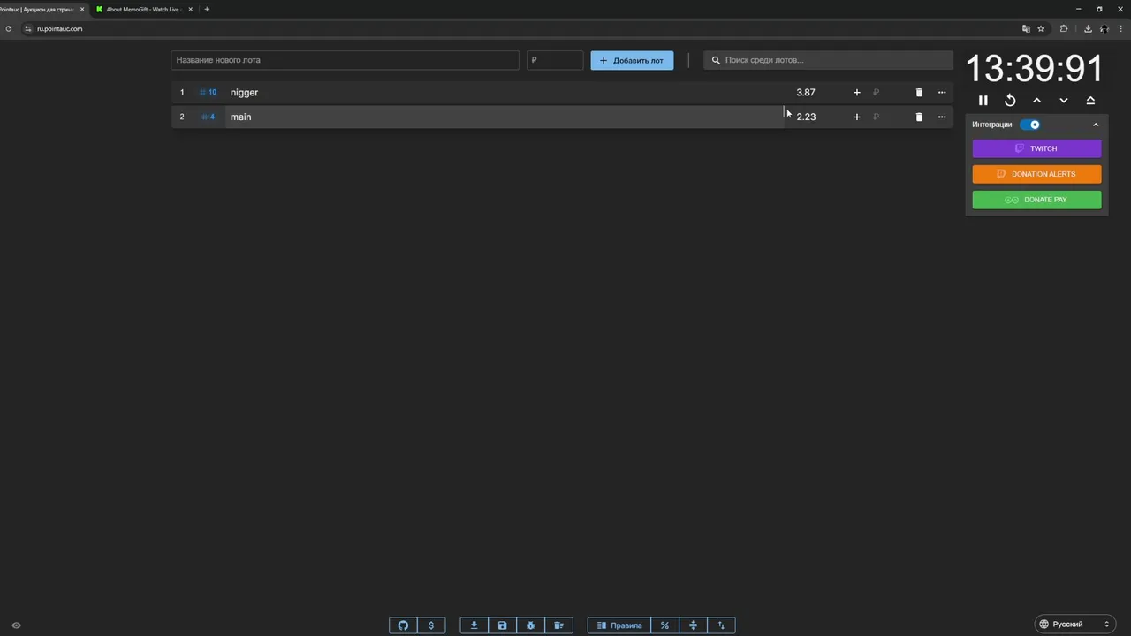Viewport: 1131px width, 636px height.
Task: Open a new browser tab
Action: pos(207,9)
